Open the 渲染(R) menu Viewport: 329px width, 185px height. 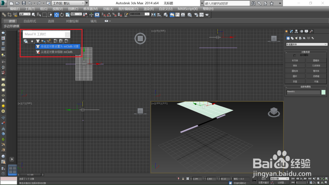click(149, 9)
